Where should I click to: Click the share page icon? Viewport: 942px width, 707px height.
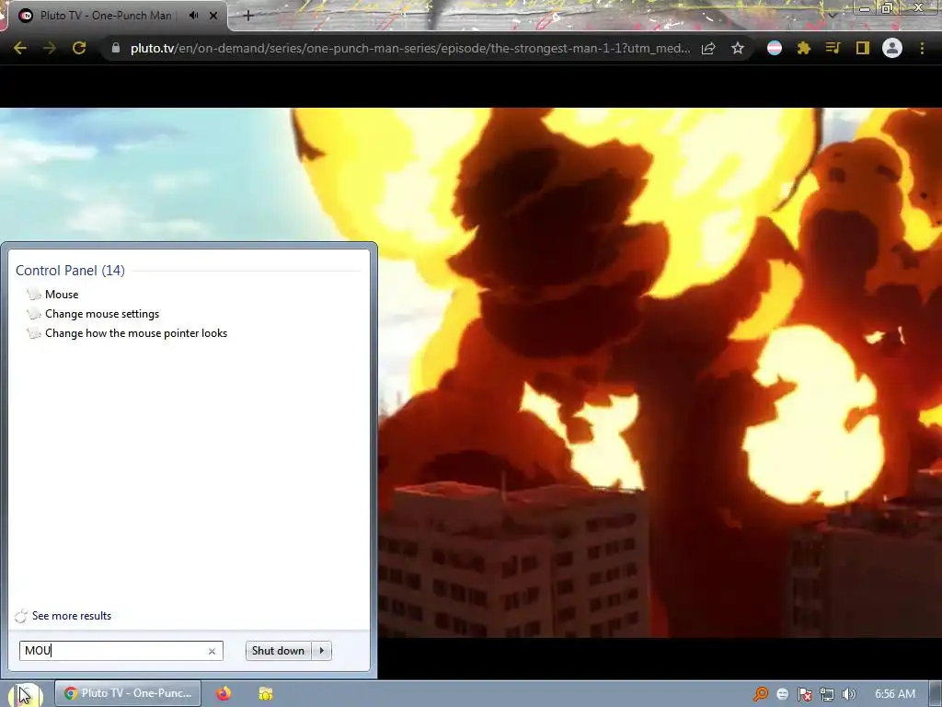click(x=708, y=48)
